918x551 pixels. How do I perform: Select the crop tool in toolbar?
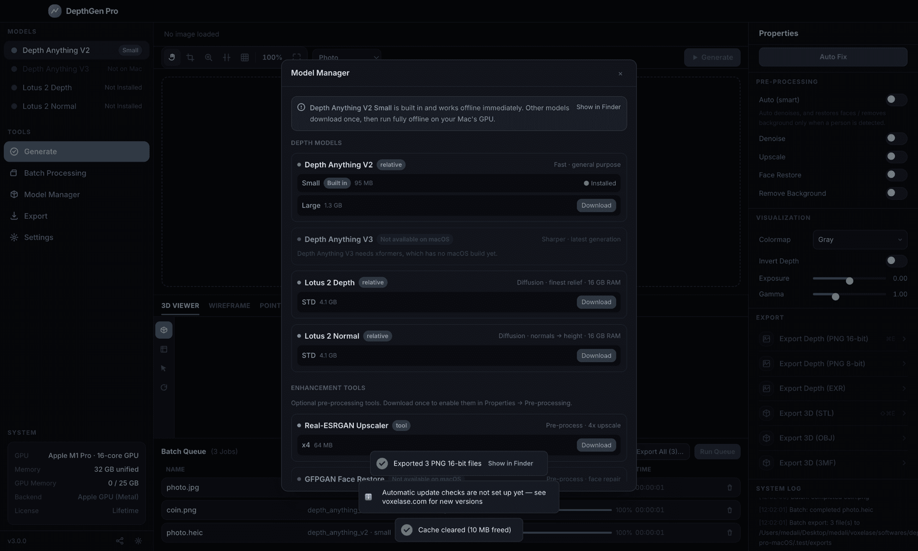(x=190, y=57)
